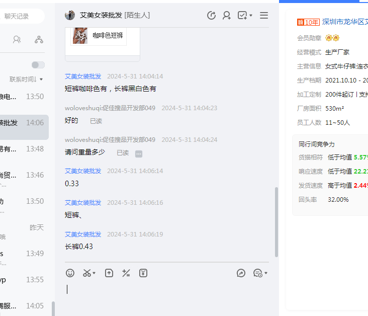Open the calculator icon in chat toolbar
The image size is (368, 316).
[126, 273]
